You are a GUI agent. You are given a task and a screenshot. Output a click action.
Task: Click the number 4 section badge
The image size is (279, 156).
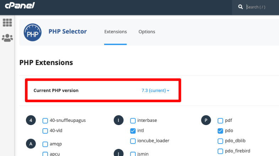pos(31,120)
